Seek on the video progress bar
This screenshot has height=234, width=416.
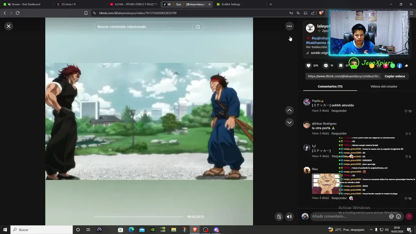click(x=139, y=217)
